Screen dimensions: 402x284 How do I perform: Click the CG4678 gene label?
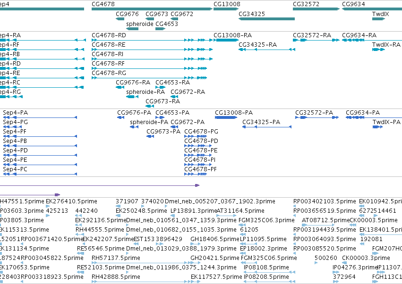tap(103, 4)
